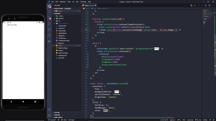
Task: Click the errors and warnings counter in status bar
Action: tap(64, 120)
